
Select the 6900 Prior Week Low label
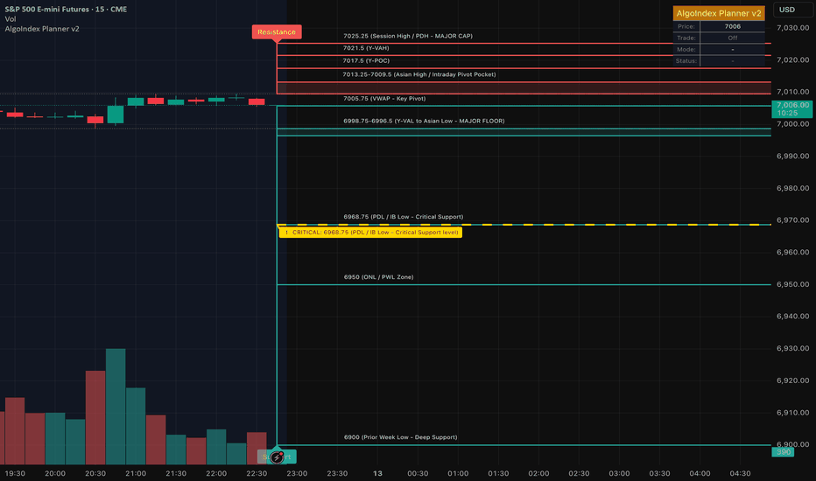[400, 437]
